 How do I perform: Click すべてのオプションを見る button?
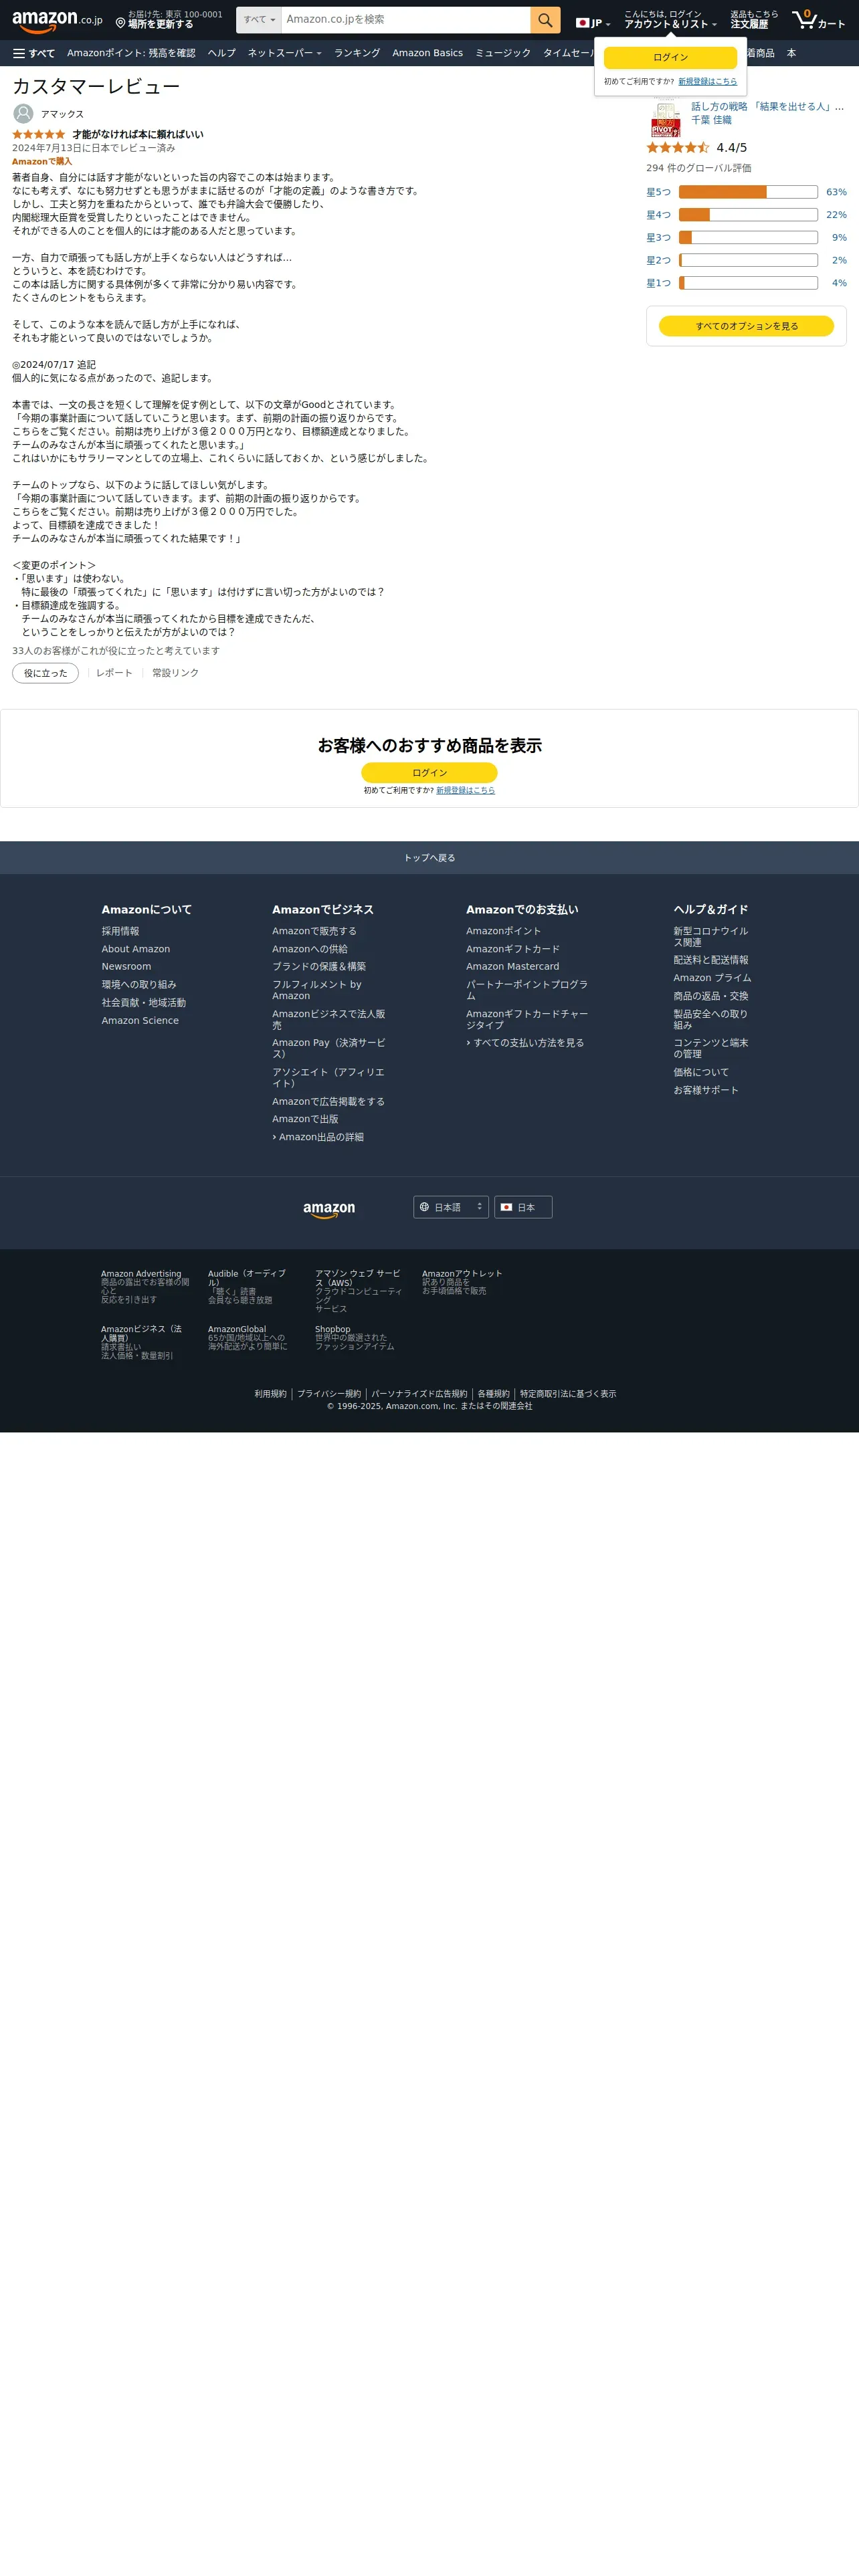746,326
